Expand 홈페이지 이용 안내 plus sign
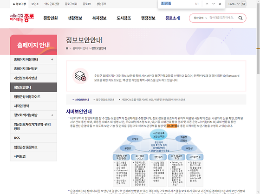 (x=52, y=59)
